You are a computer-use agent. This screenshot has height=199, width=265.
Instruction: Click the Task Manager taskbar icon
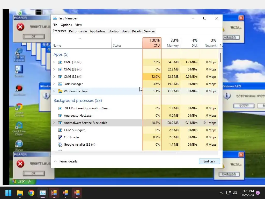coord(43,193)
